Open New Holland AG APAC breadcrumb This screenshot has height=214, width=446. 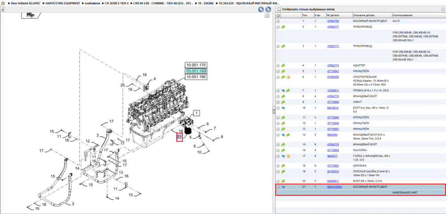(x=26, y=3)
